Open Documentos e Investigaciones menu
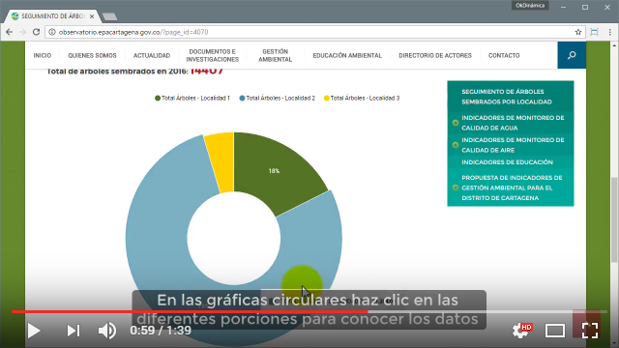619x348 pixels. pyautogui.click(x=213, y=56)
